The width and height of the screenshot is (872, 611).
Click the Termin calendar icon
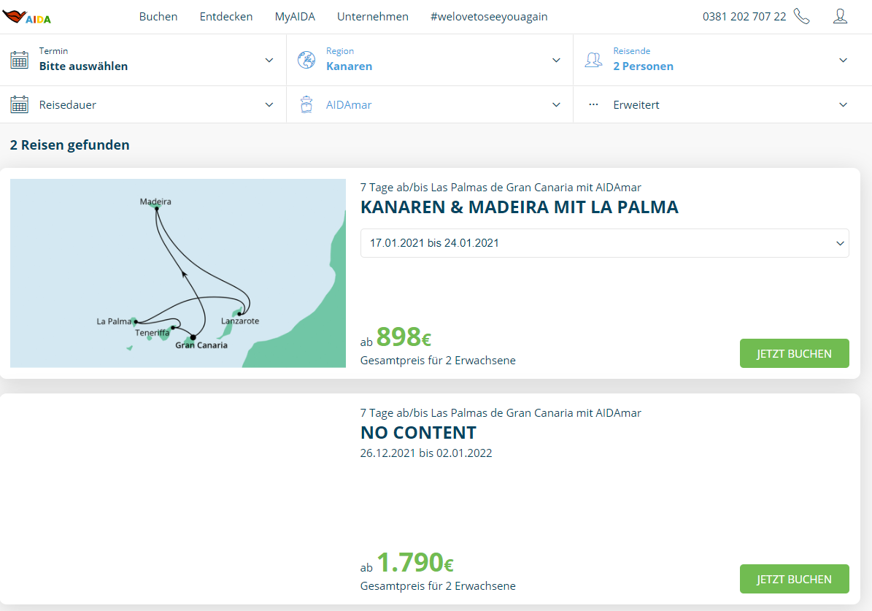(x=19, y=60)
